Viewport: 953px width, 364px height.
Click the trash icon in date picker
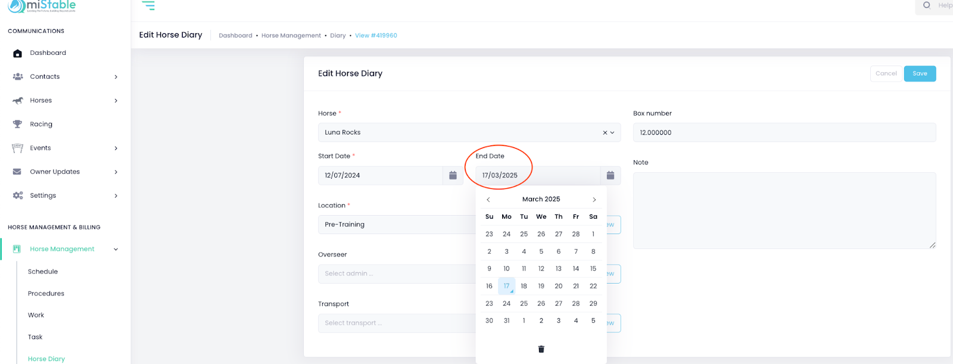(x=541, y=349)
